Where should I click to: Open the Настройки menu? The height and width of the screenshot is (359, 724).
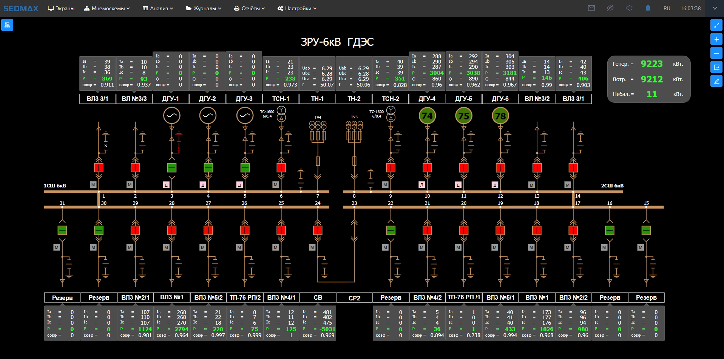click(x=297, y=8)
